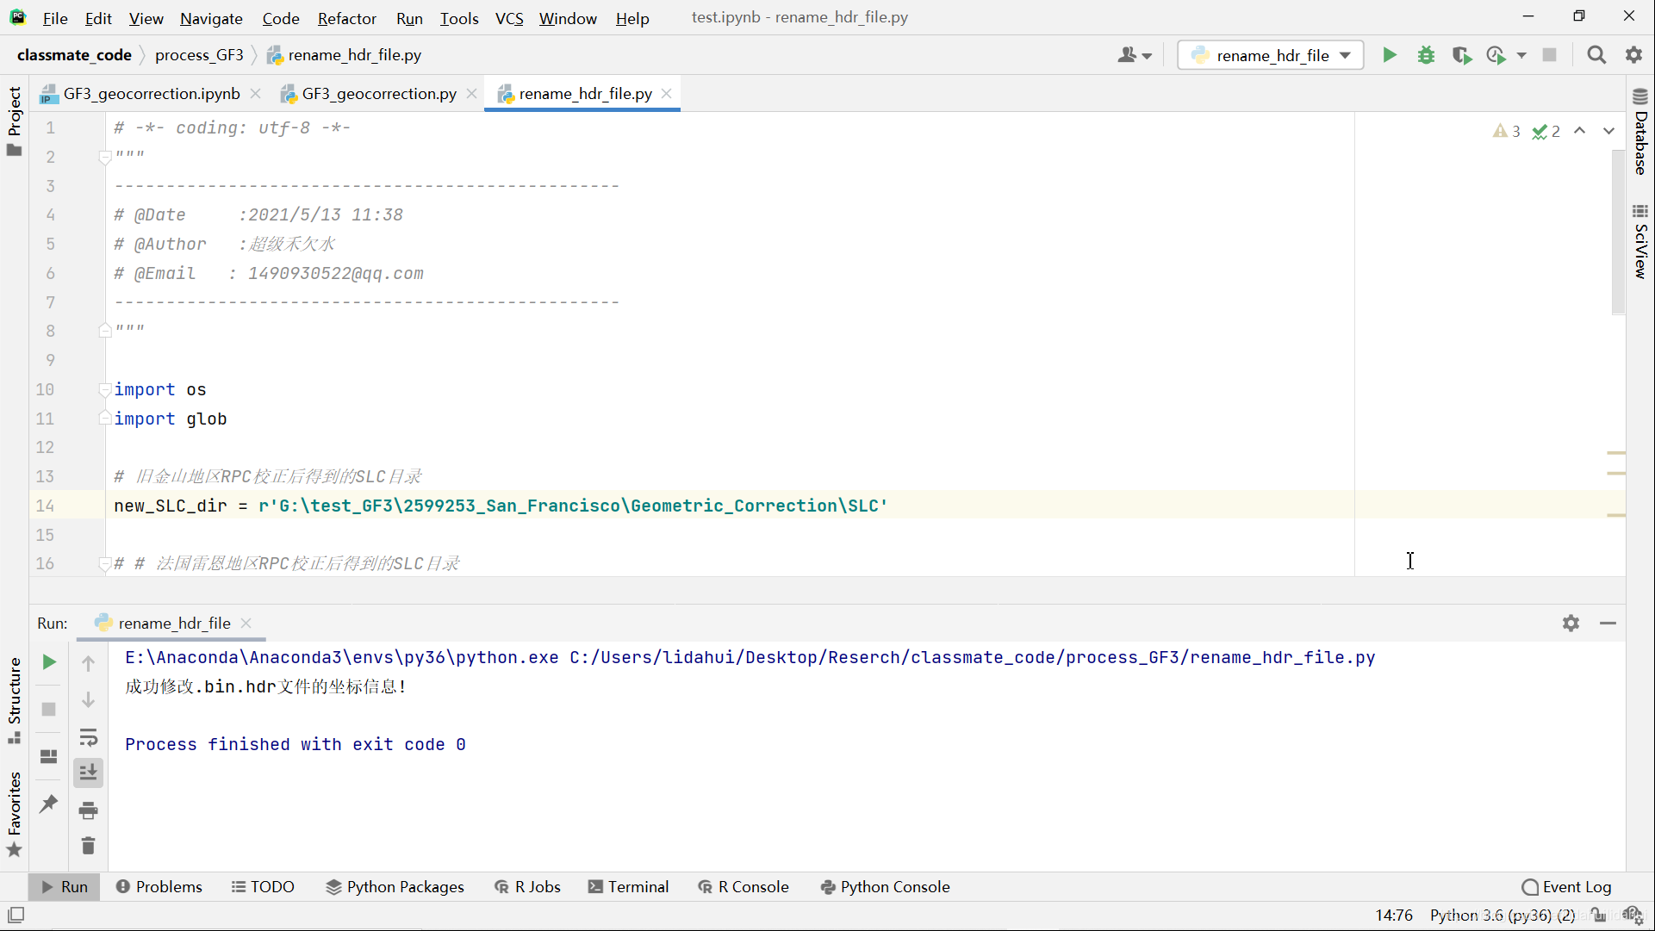Clear run console with trash icon
This screenshot has height=931, width=1655.
(x=88, y=846)
